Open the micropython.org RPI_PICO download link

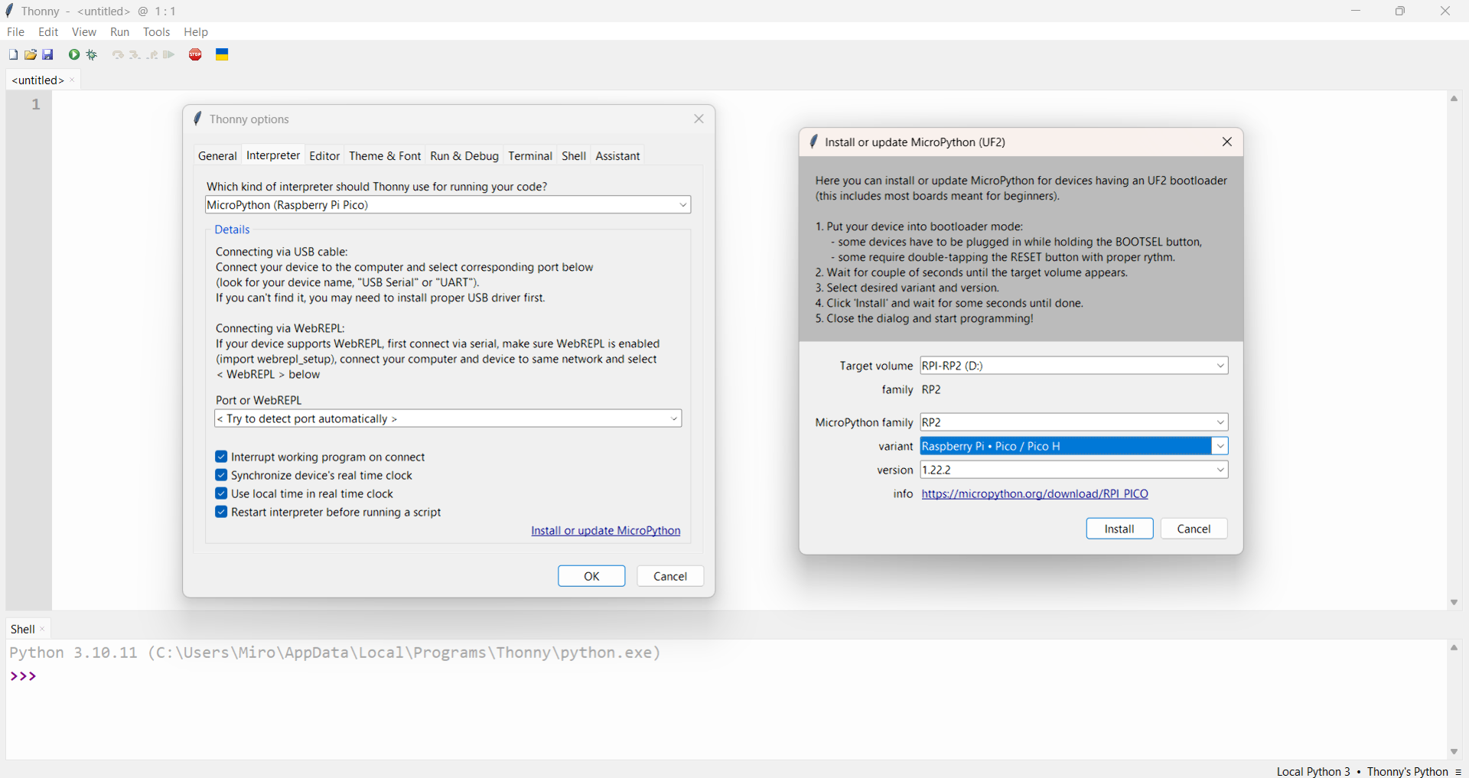point(1034,493)
